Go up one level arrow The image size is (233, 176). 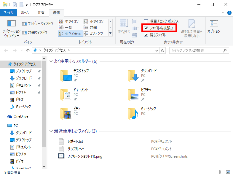point(28,50)
